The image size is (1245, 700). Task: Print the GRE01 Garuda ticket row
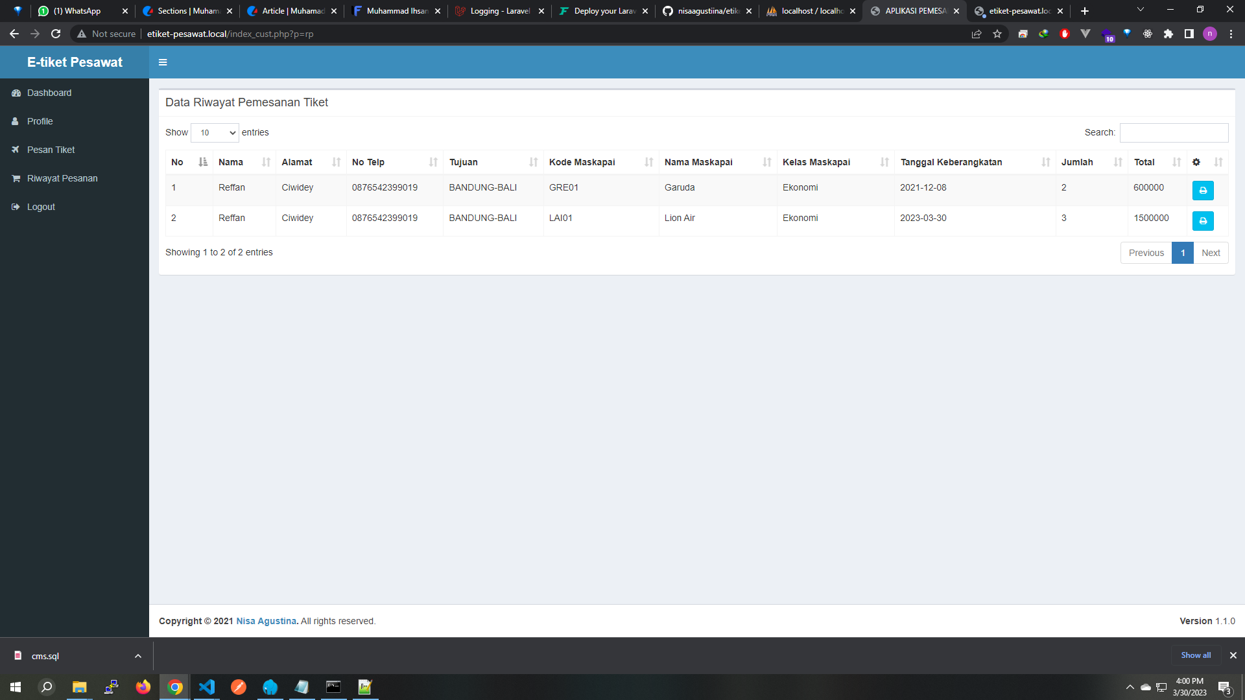[1203, 191]
